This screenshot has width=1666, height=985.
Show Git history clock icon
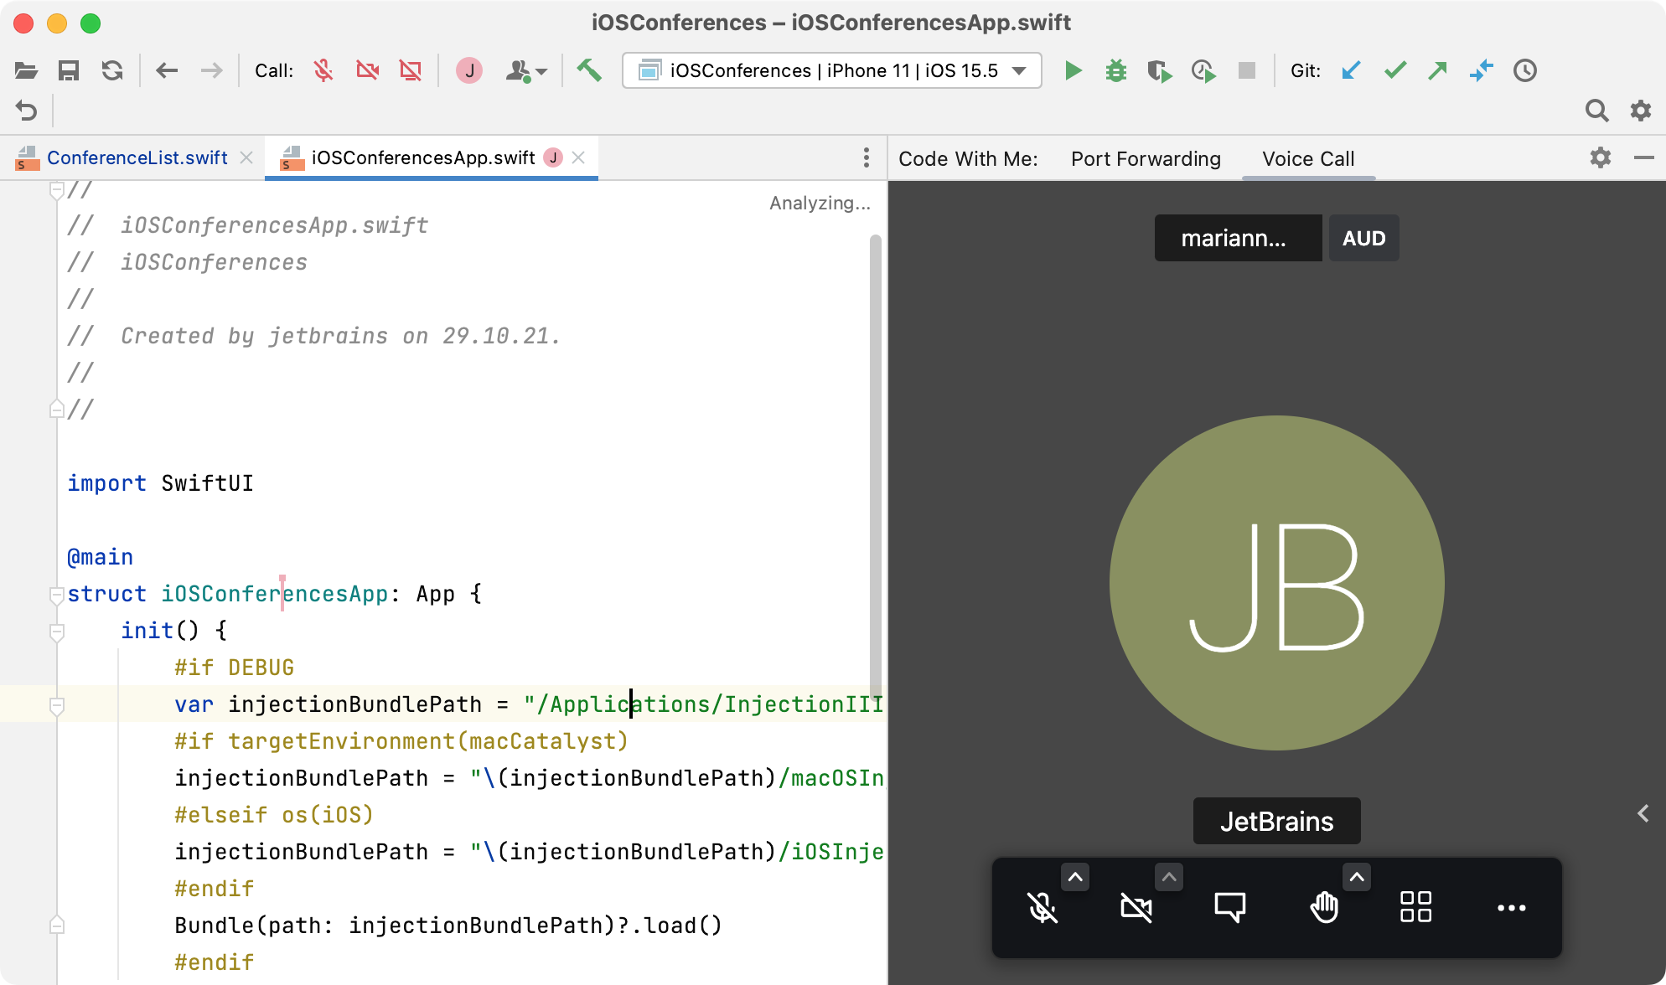(x=1525, y=70)
